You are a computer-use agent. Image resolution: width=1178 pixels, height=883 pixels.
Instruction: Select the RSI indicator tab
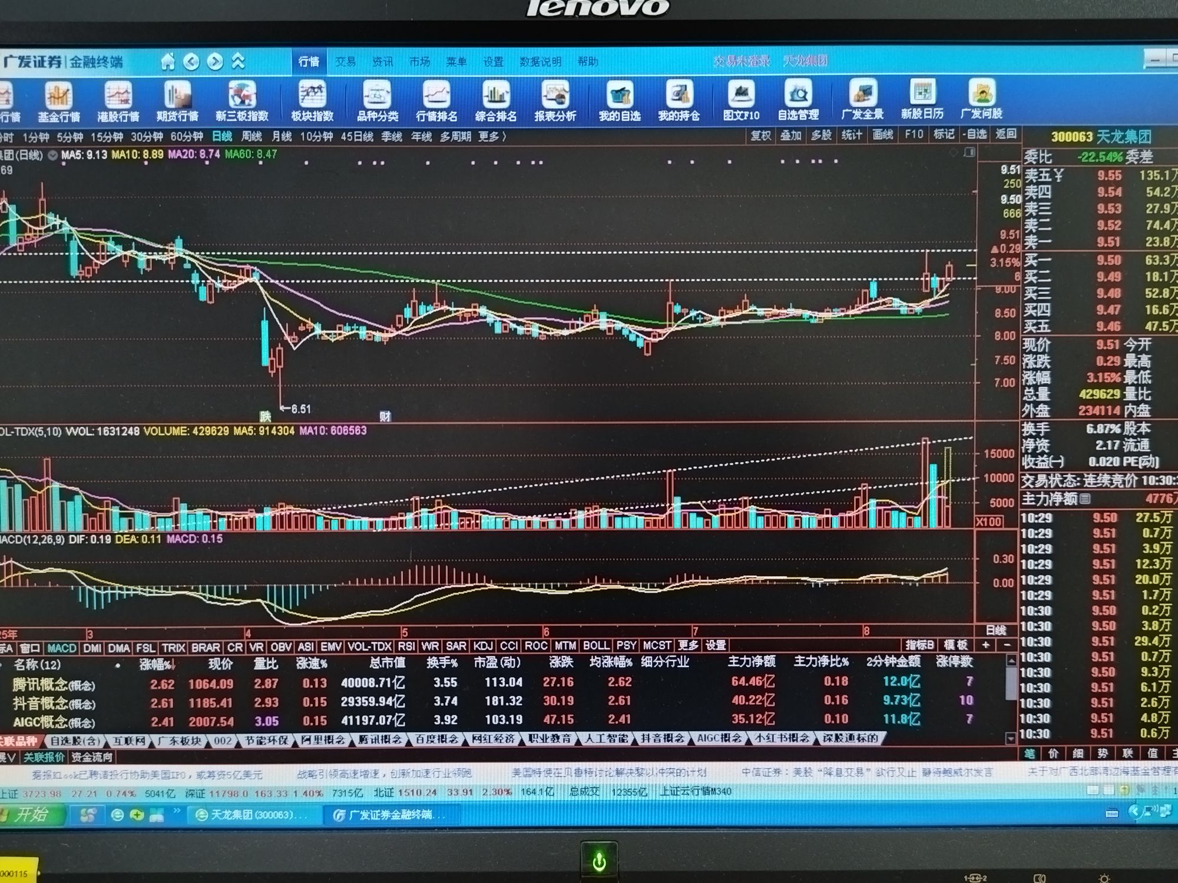pyautogui.click(x=406, y=646)
